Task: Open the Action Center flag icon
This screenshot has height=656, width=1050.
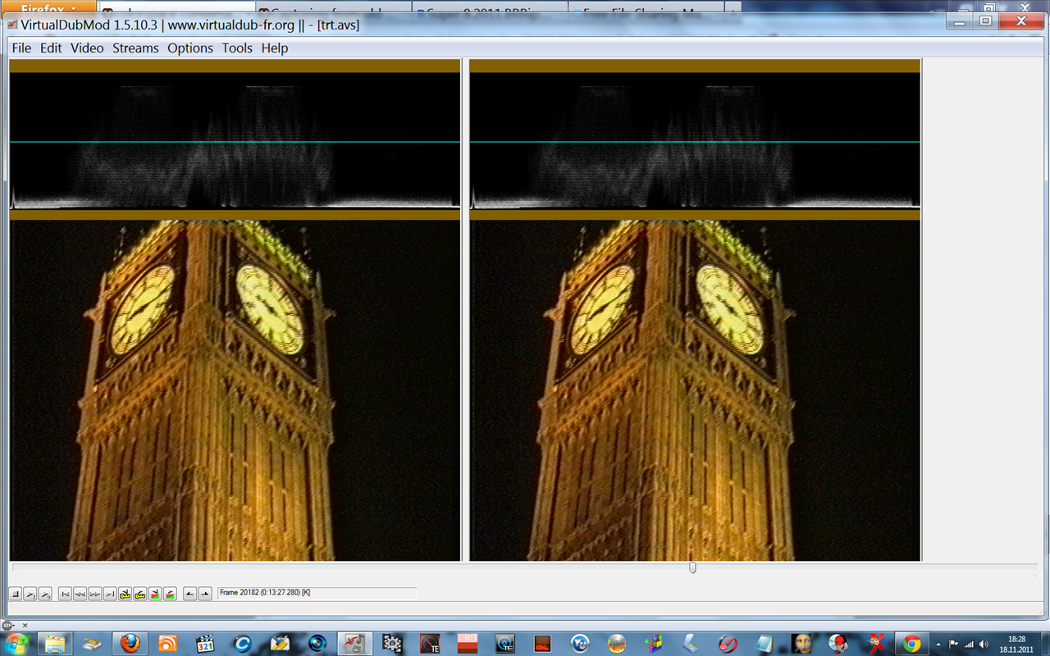Action: tap(953, 644)
